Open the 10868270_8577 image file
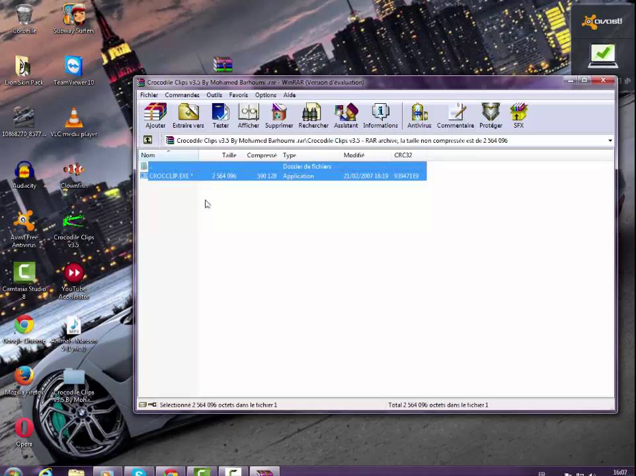This screenshot has height=476, width=636. 24,122
